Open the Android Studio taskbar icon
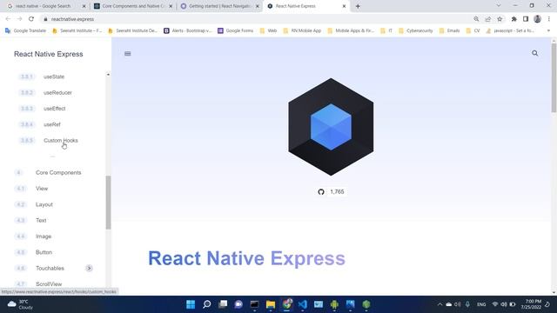The image size is (557, 313). pos(334,304)
